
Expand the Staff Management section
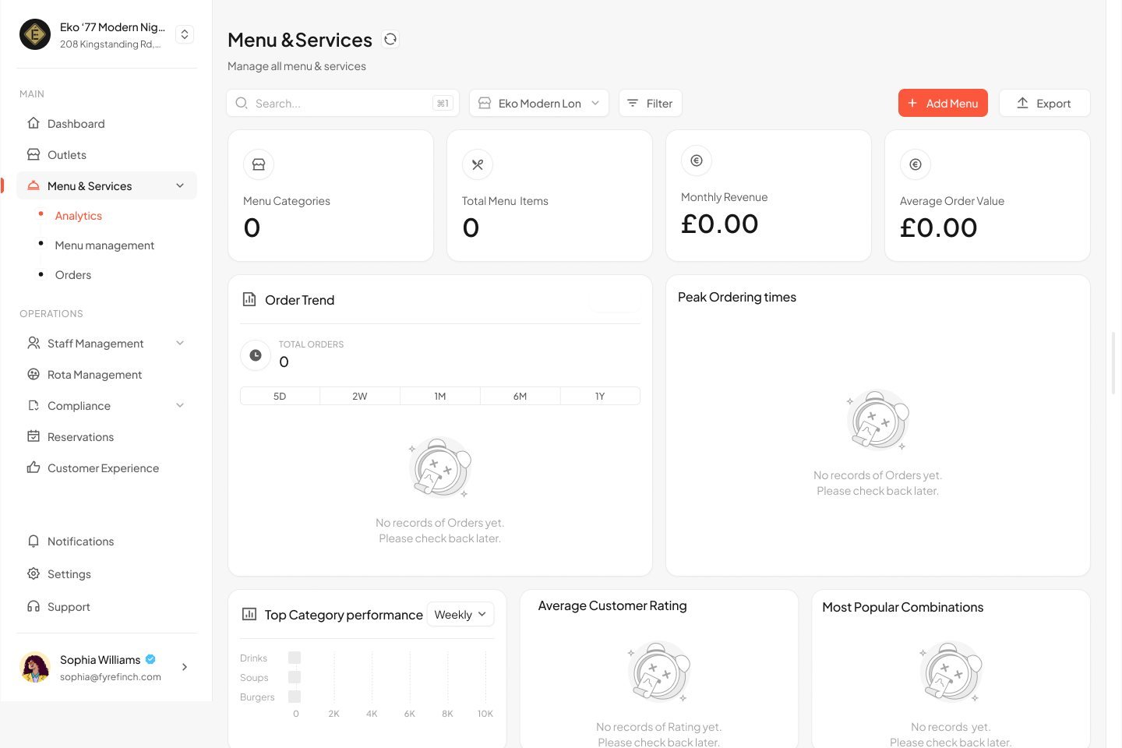click(180, 343)
